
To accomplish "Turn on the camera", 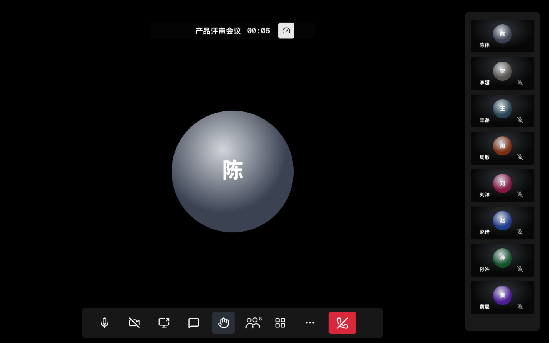I will click(134, 323).
